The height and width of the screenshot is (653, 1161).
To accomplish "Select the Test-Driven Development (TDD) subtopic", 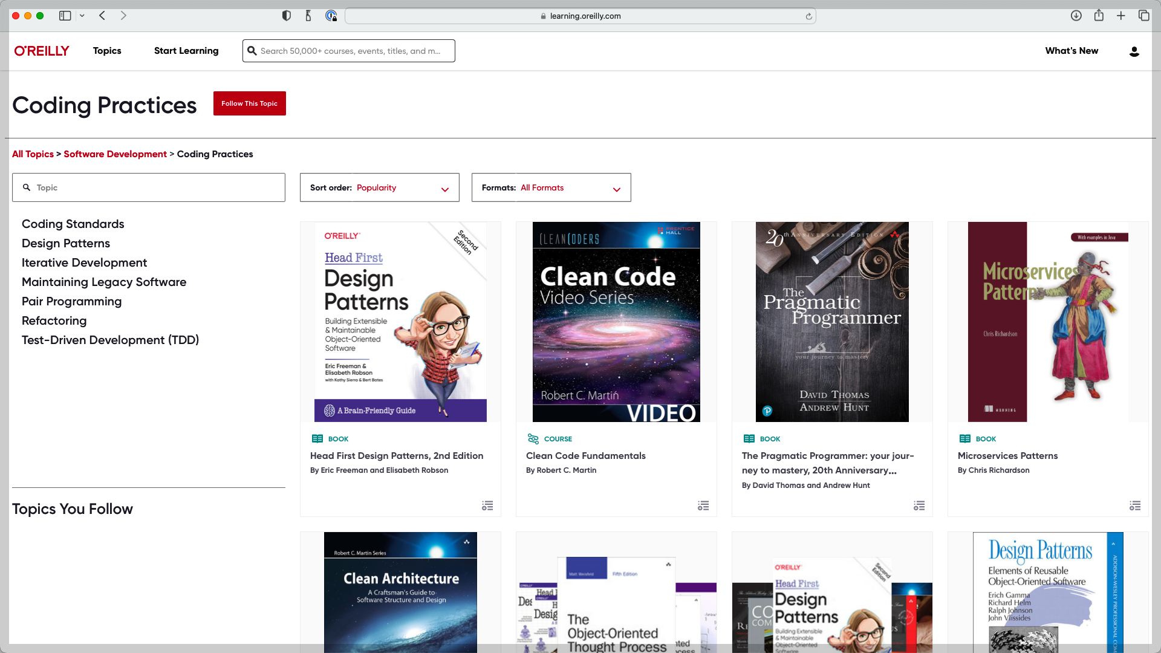I will 111,340.
